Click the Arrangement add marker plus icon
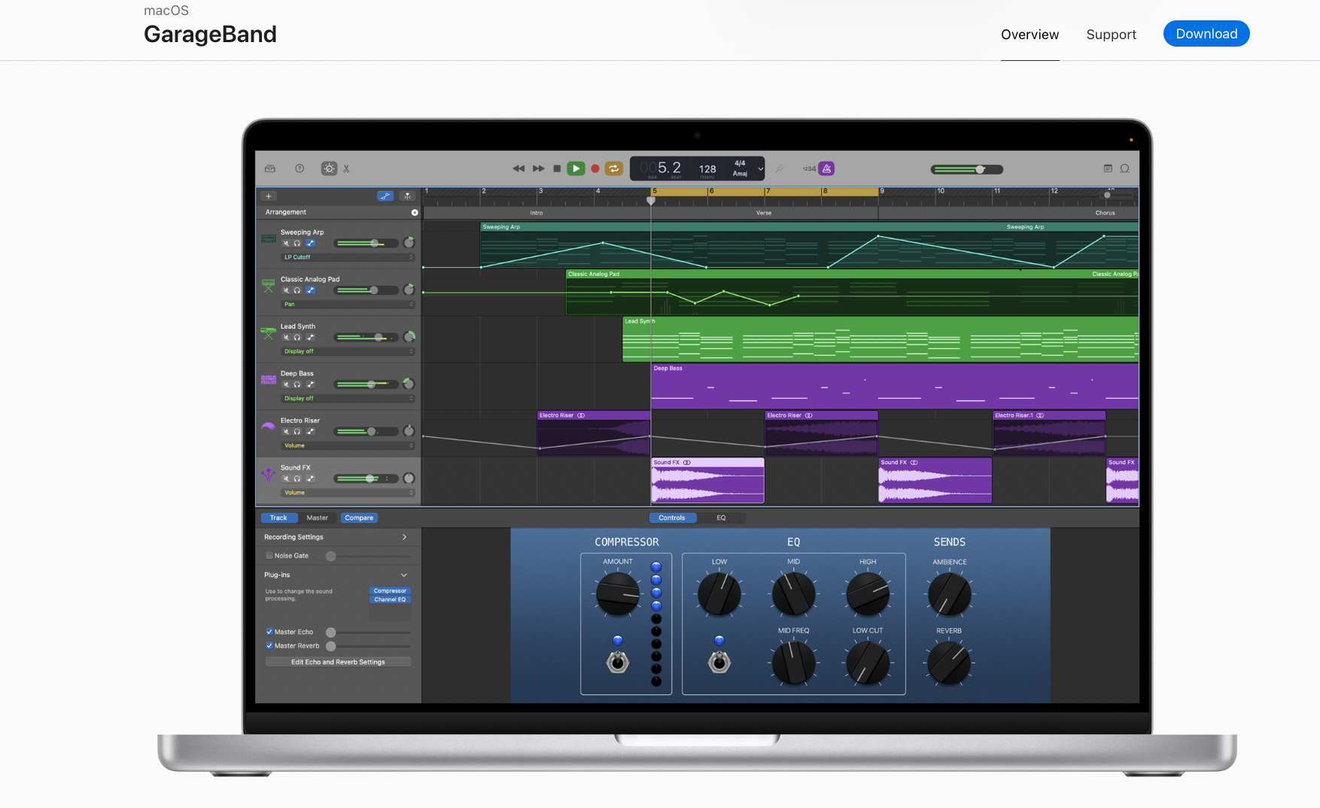Image resolution: width=1320 pixels, height=808 pixels. [415, 212]
